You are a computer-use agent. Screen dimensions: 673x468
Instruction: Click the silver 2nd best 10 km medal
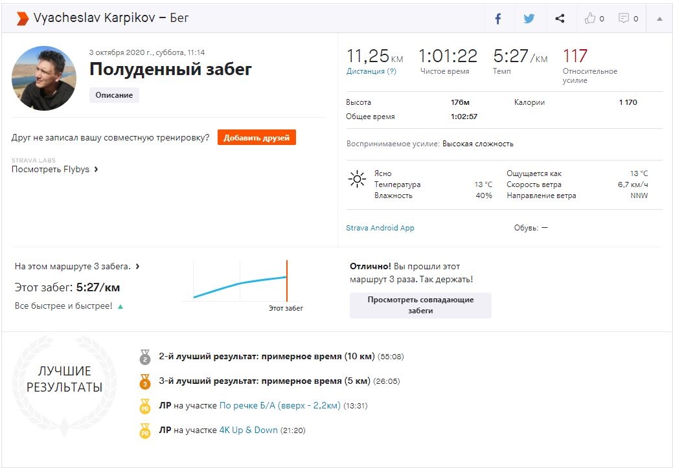pyautogui.click(x=145, y=357)
